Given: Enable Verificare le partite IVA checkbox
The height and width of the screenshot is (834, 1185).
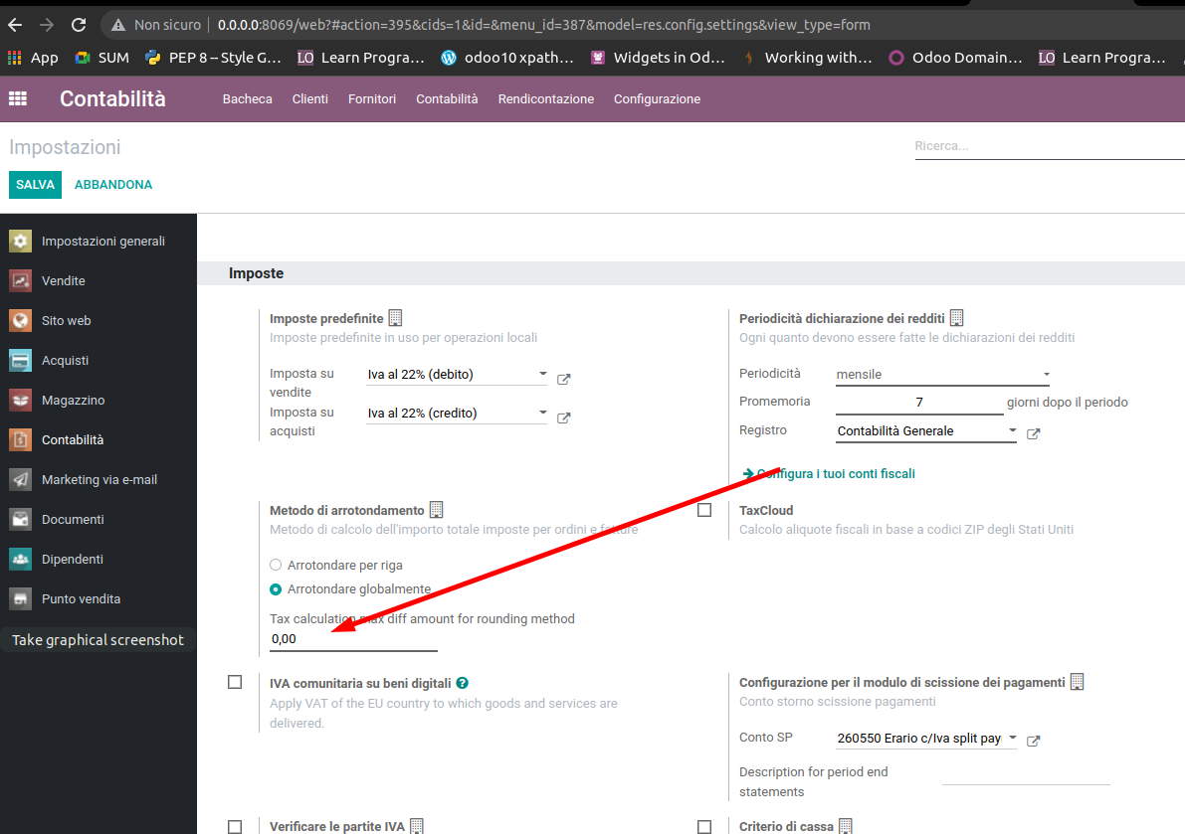Looking at the screenshot, I should coord(235,827).
